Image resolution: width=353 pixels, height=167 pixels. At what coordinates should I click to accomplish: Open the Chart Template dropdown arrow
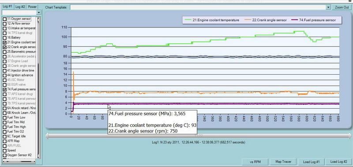(328, 7)
